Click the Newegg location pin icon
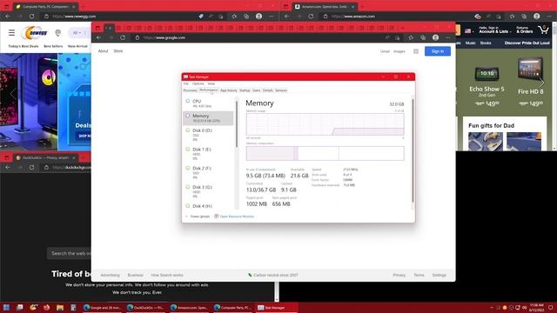The image size is (557, 313). tap(58, 33)
